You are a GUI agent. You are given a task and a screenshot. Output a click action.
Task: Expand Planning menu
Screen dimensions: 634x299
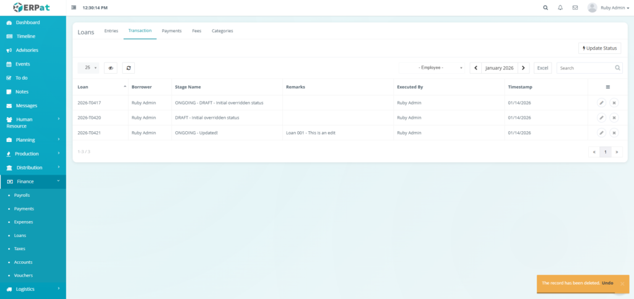click(x=33, y=140)
